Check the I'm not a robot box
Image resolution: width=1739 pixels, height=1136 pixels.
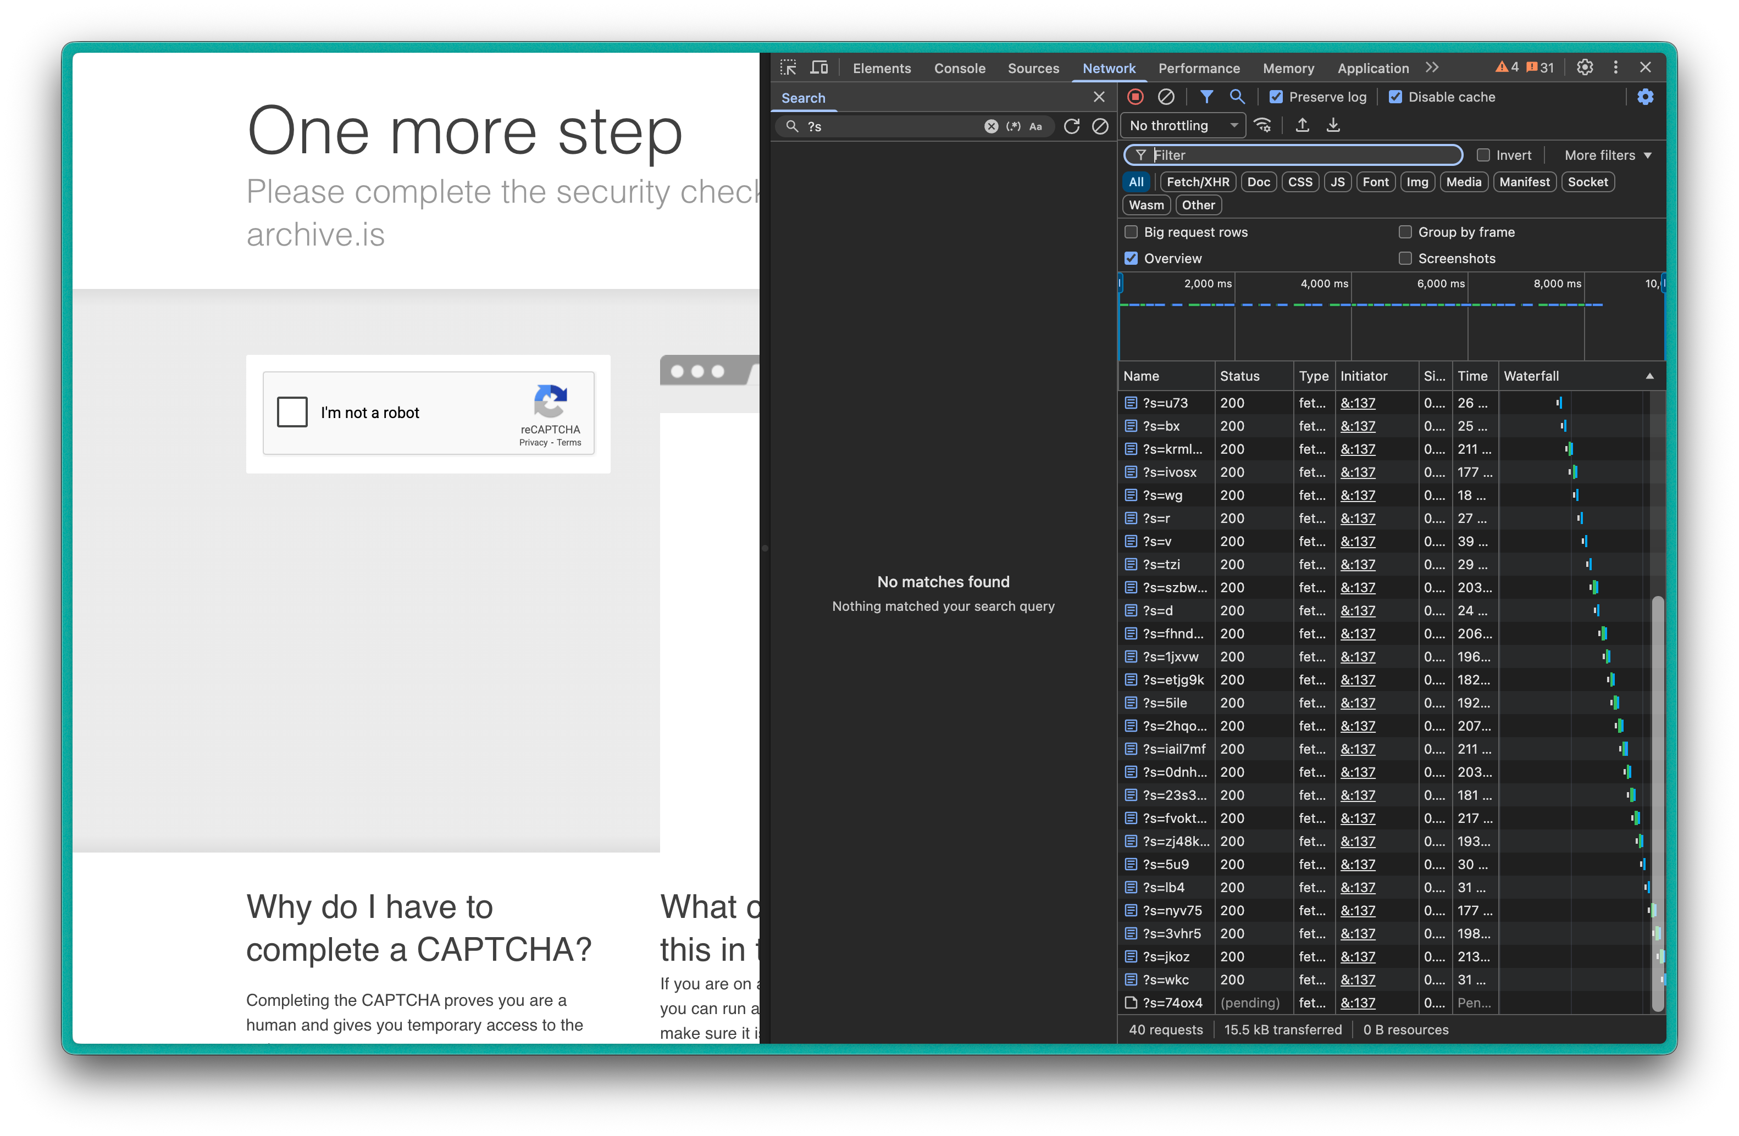[292, 413]
